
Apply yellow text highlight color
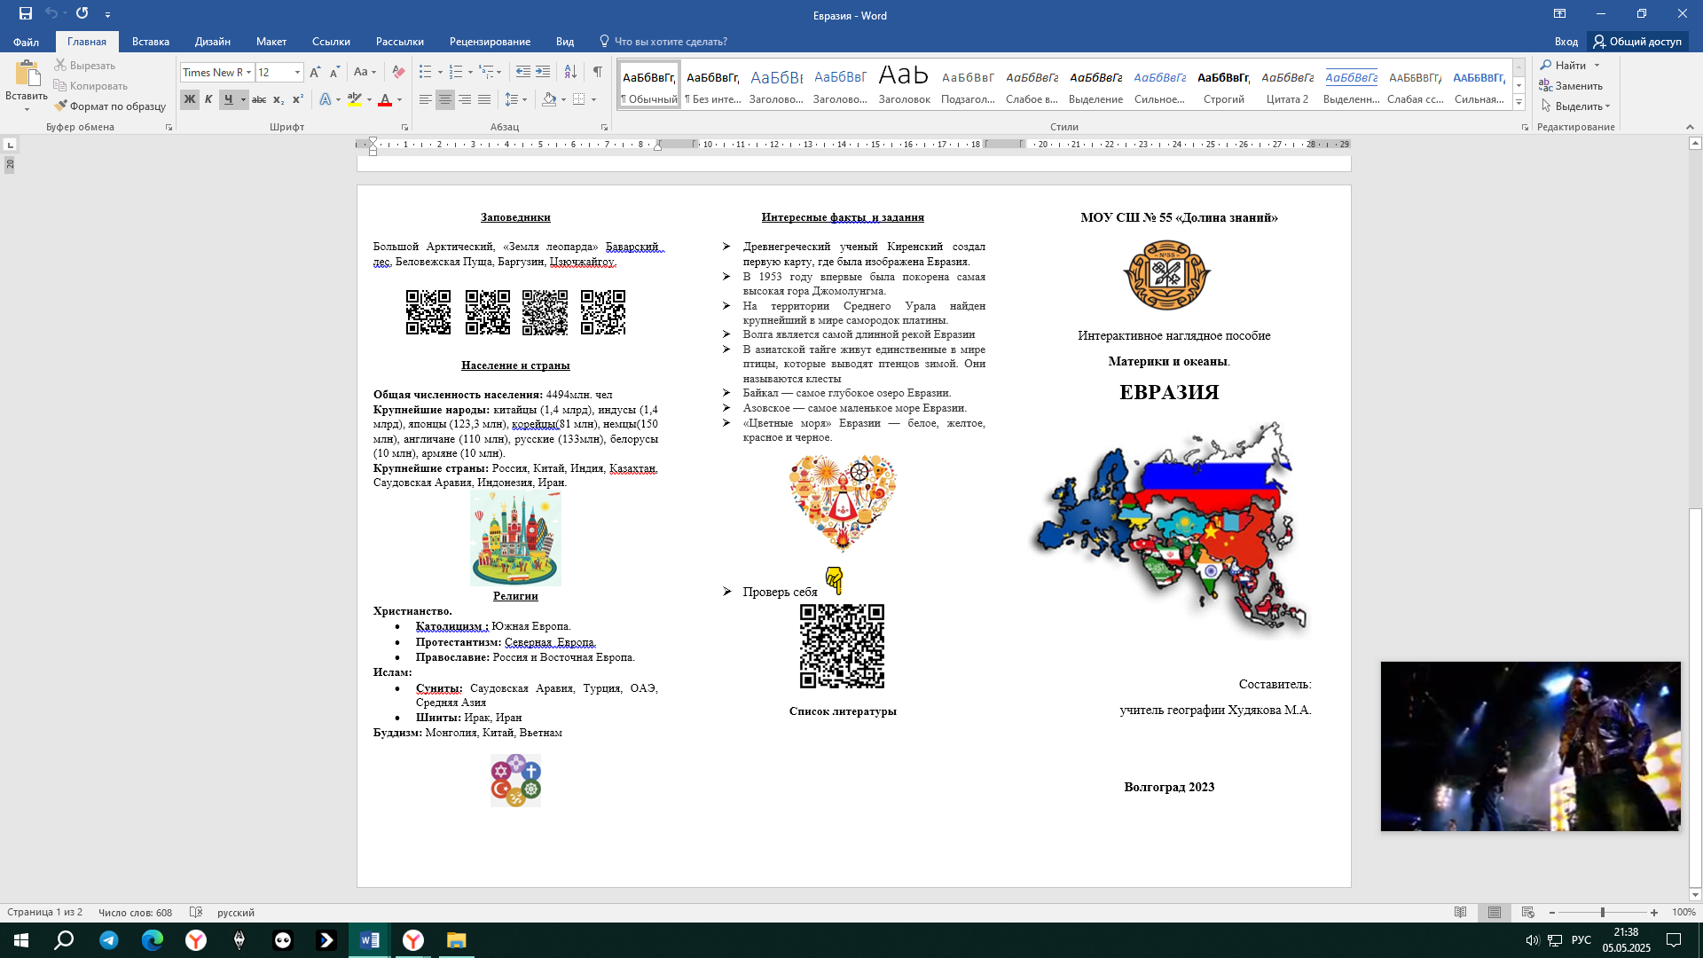[x=355, y=100]
